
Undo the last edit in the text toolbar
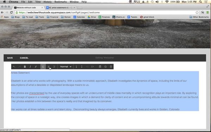(x=14, y=67)
